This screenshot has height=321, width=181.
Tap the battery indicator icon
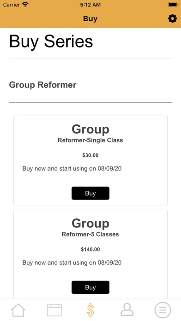point(173,5)
